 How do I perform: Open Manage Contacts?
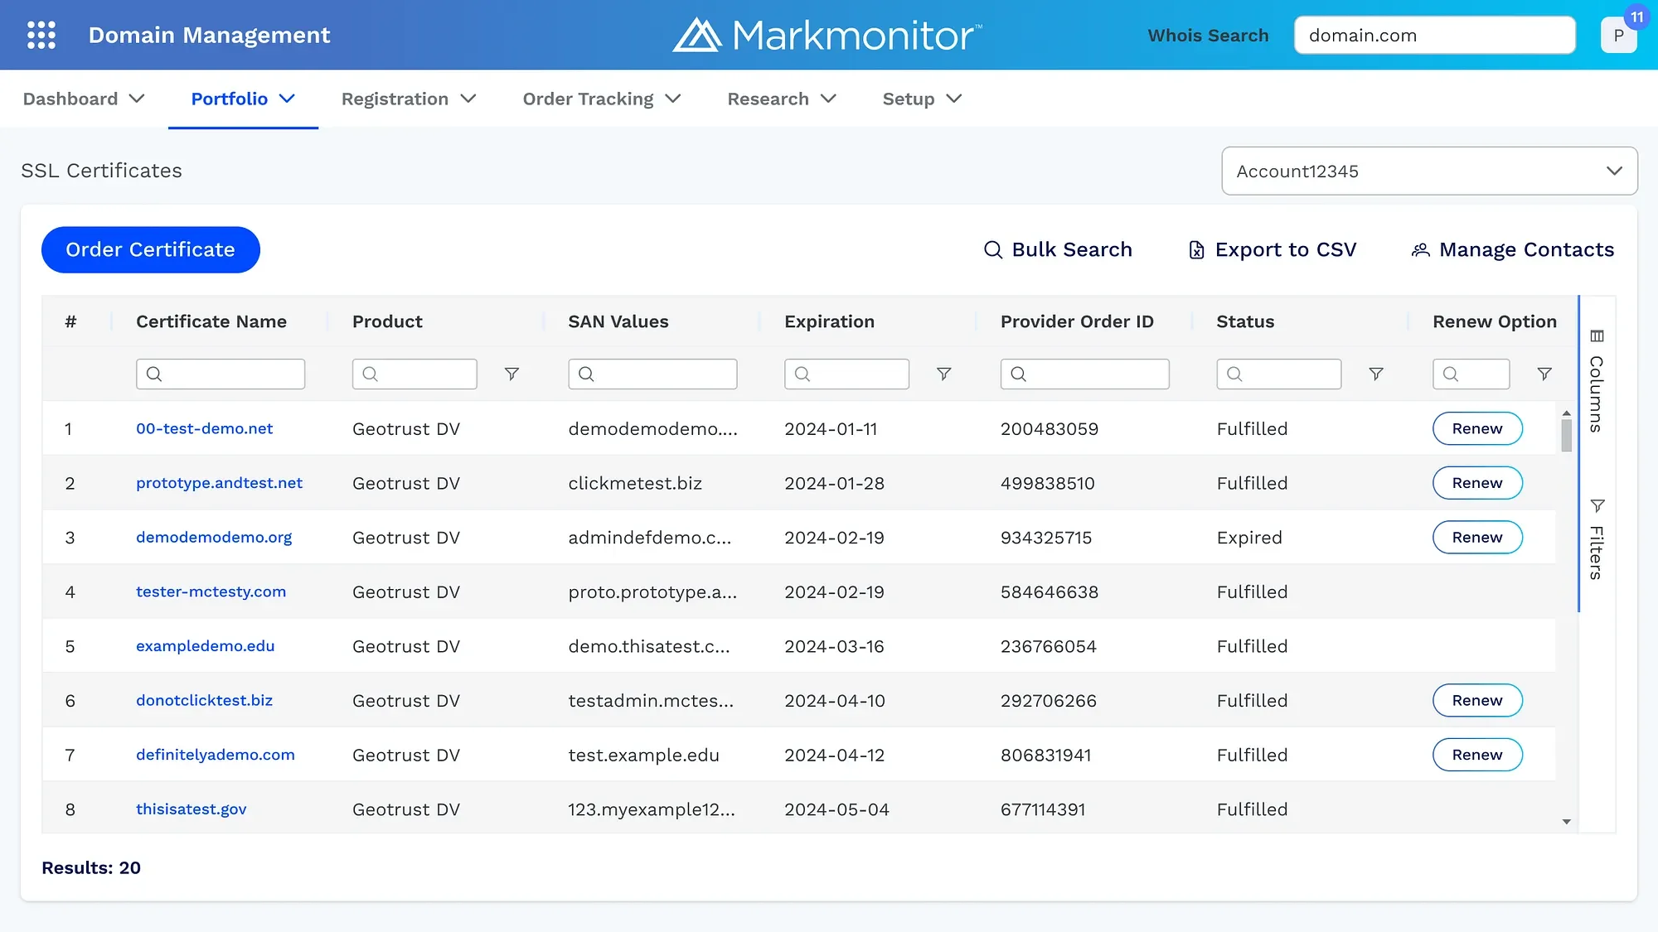1512,249
